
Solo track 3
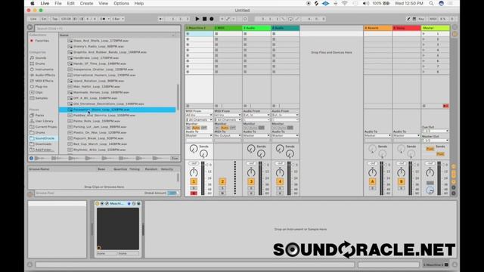coord(251,188)
